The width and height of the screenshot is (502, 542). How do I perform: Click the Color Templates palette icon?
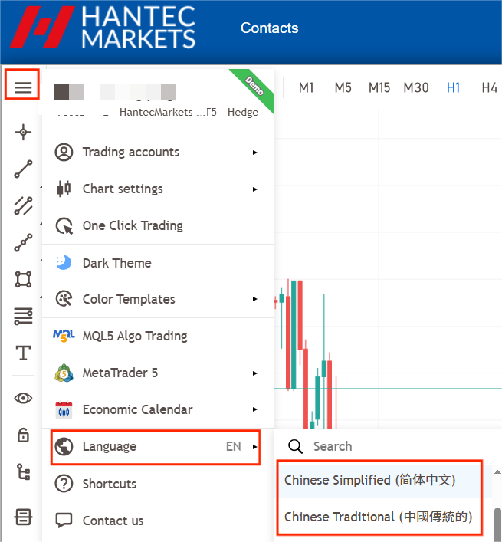click(x=64, y=299)
